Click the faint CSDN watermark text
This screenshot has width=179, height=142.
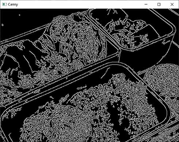pyautogui.click(x=153, y=138)
